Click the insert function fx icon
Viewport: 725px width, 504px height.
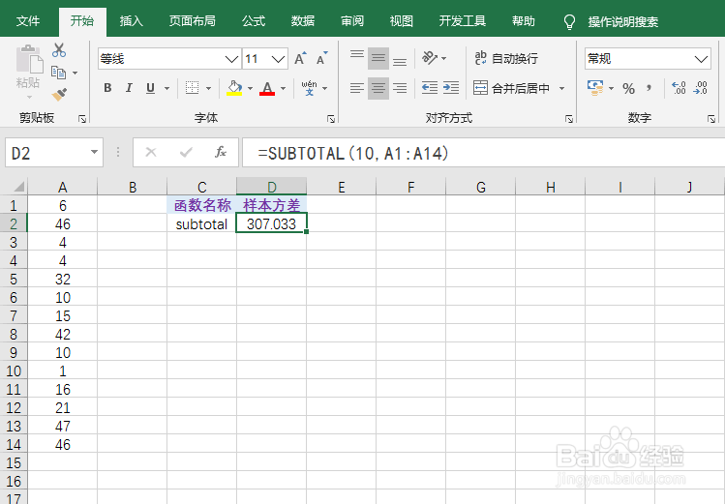tap(221, 152)
